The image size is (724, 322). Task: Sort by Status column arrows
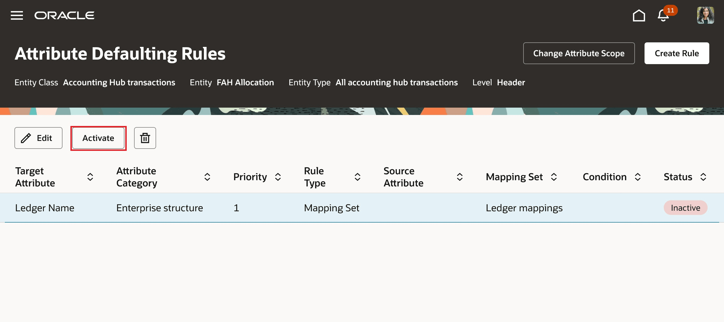(703, 177)
